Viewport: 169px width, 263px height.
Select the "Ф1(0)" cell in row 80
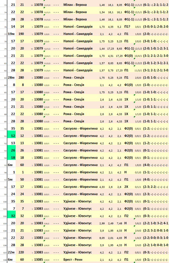click(x=129, y=56)
